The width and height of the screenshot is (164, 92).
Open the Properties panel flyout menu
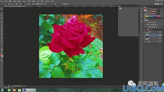point(138,7)
